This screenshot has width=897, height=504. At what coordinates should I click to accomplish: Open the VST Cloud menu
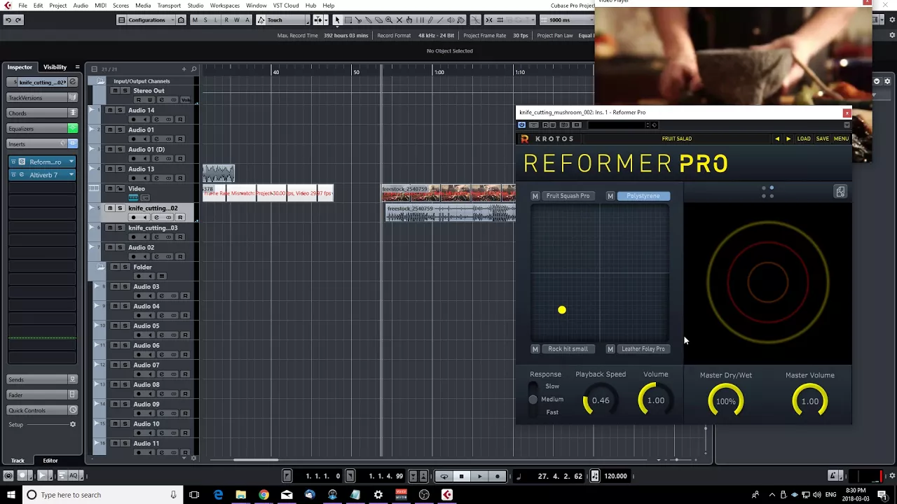coord(286,6)
